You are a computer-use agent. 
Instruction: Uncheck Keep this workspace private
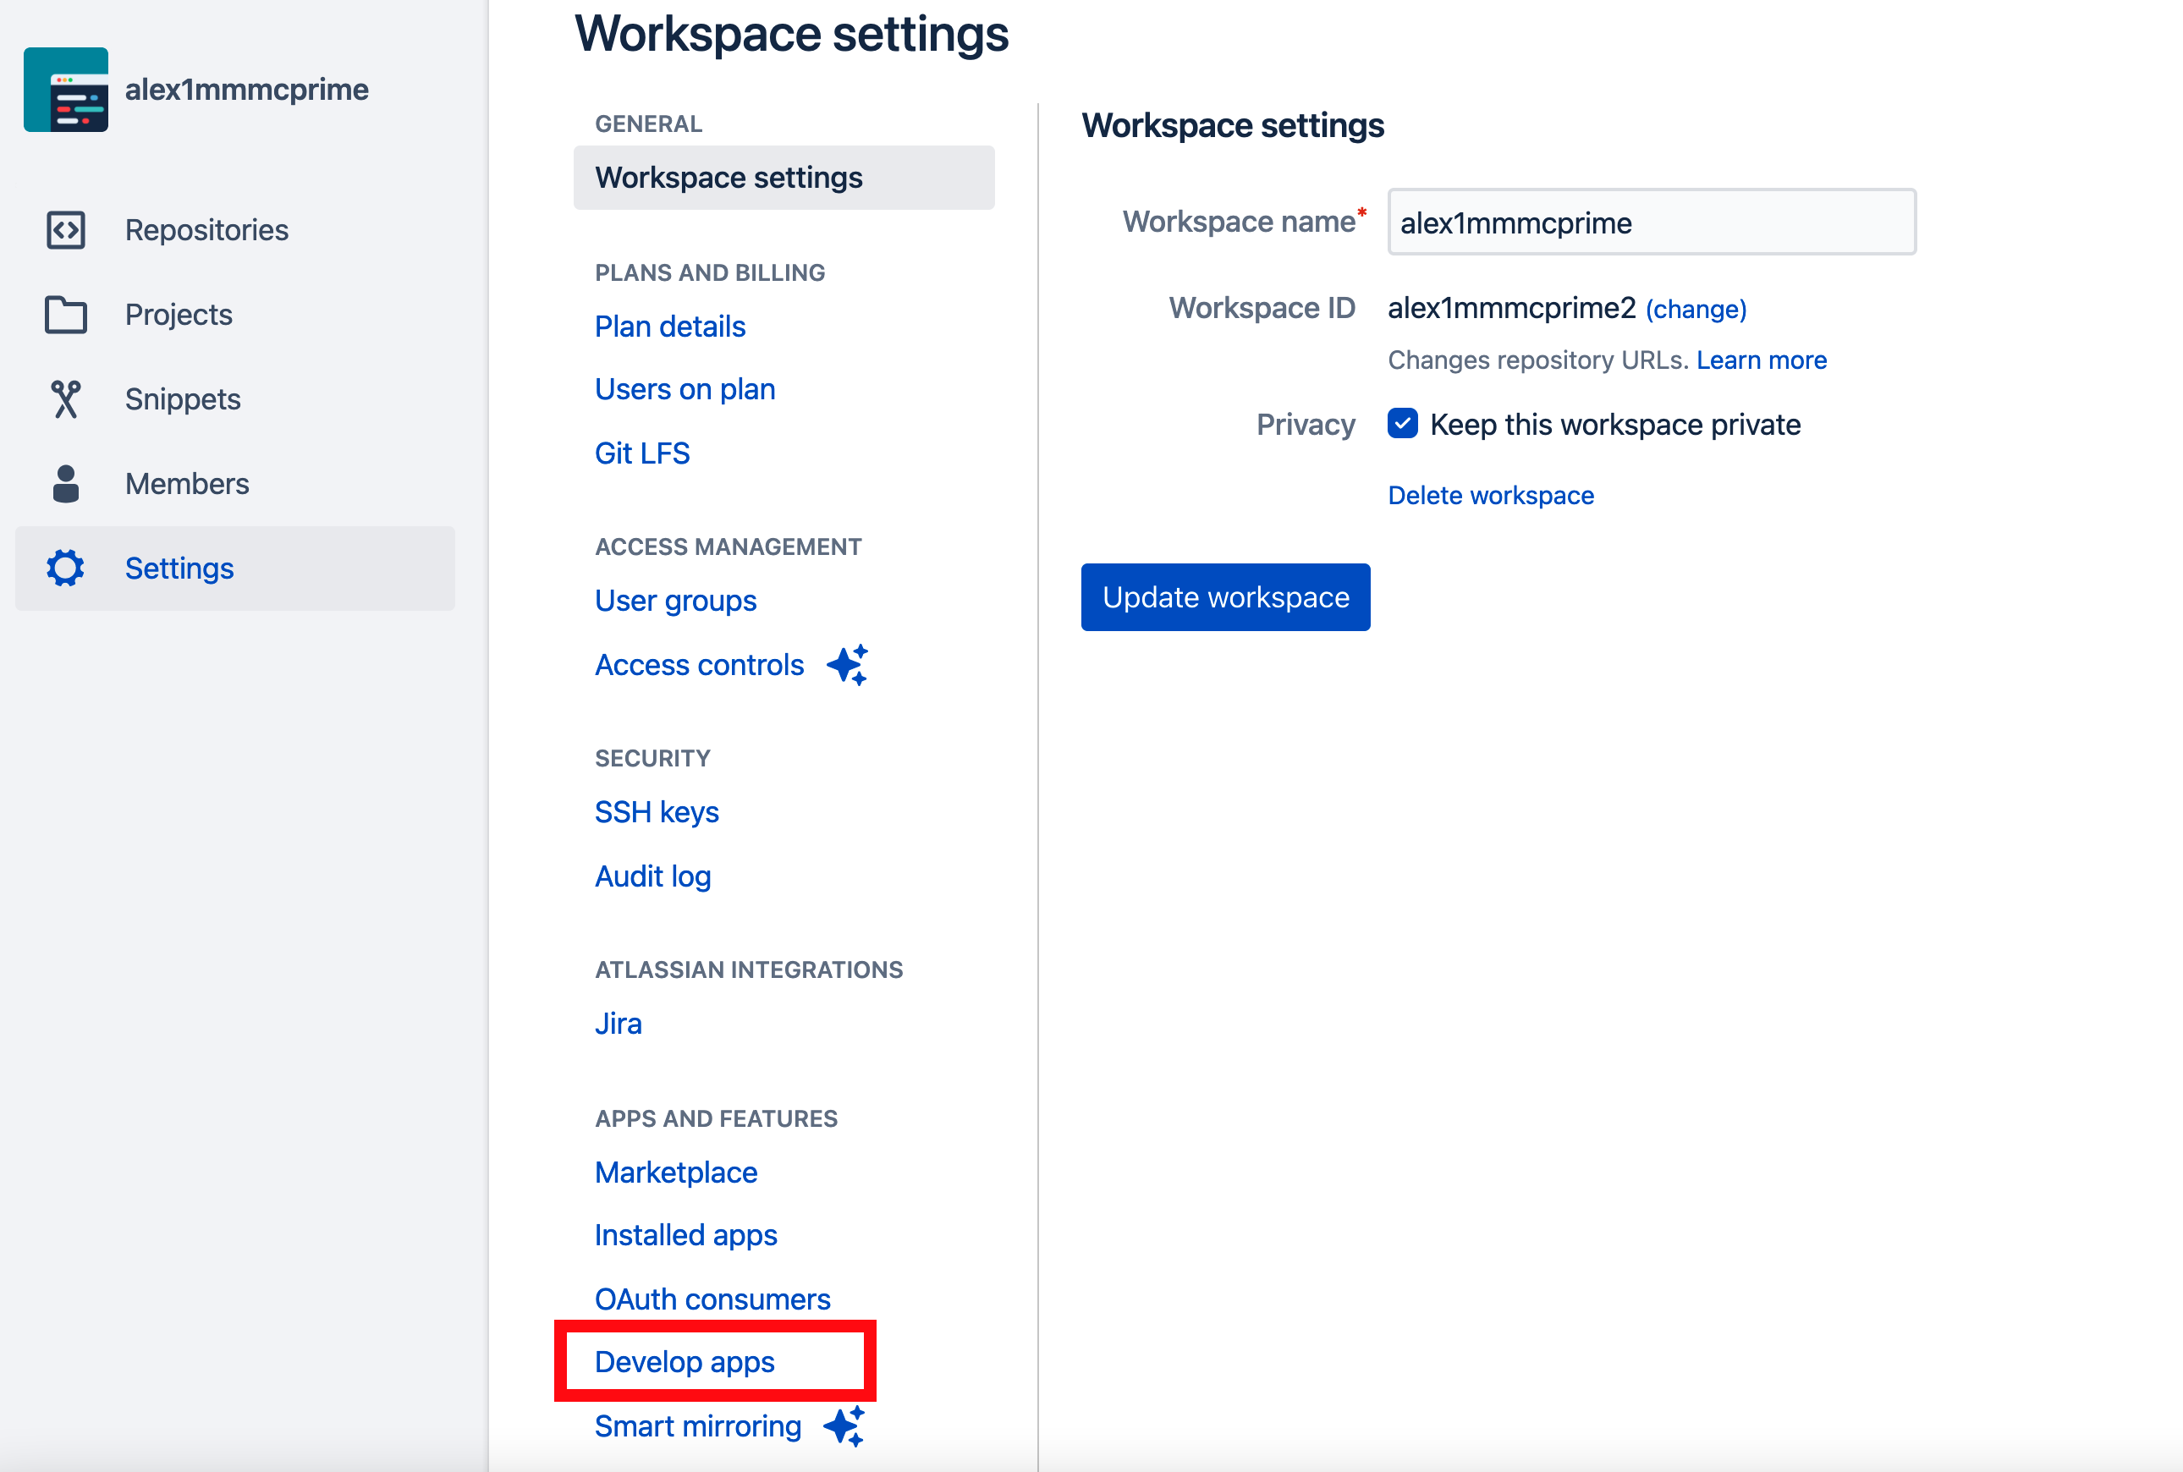(x=1403, y=423)
